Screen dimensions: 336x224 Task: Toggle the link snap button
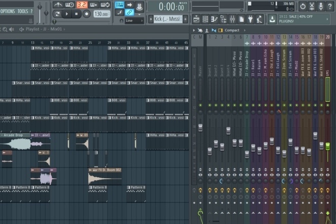[x=129, y=12]
